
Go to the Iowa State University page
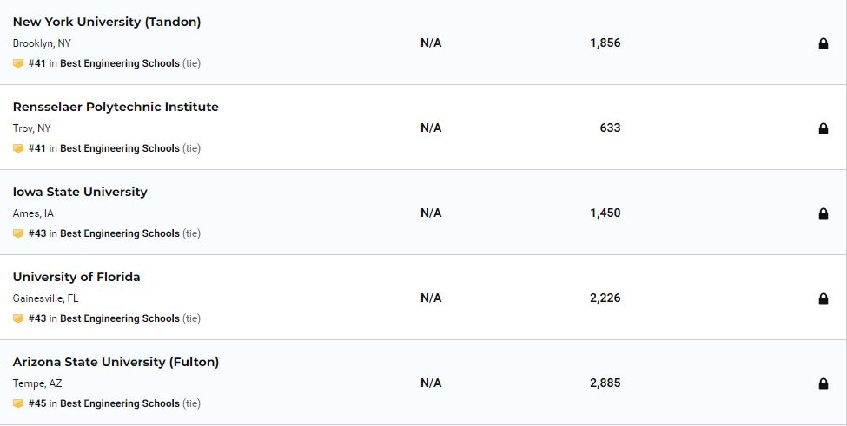80,192
